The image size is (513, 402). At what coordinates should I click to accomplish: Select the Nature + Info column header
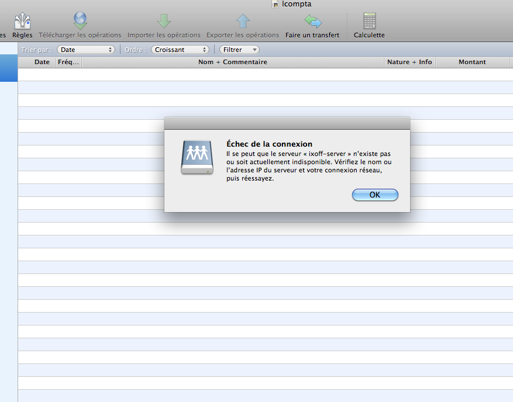[409, 62]
